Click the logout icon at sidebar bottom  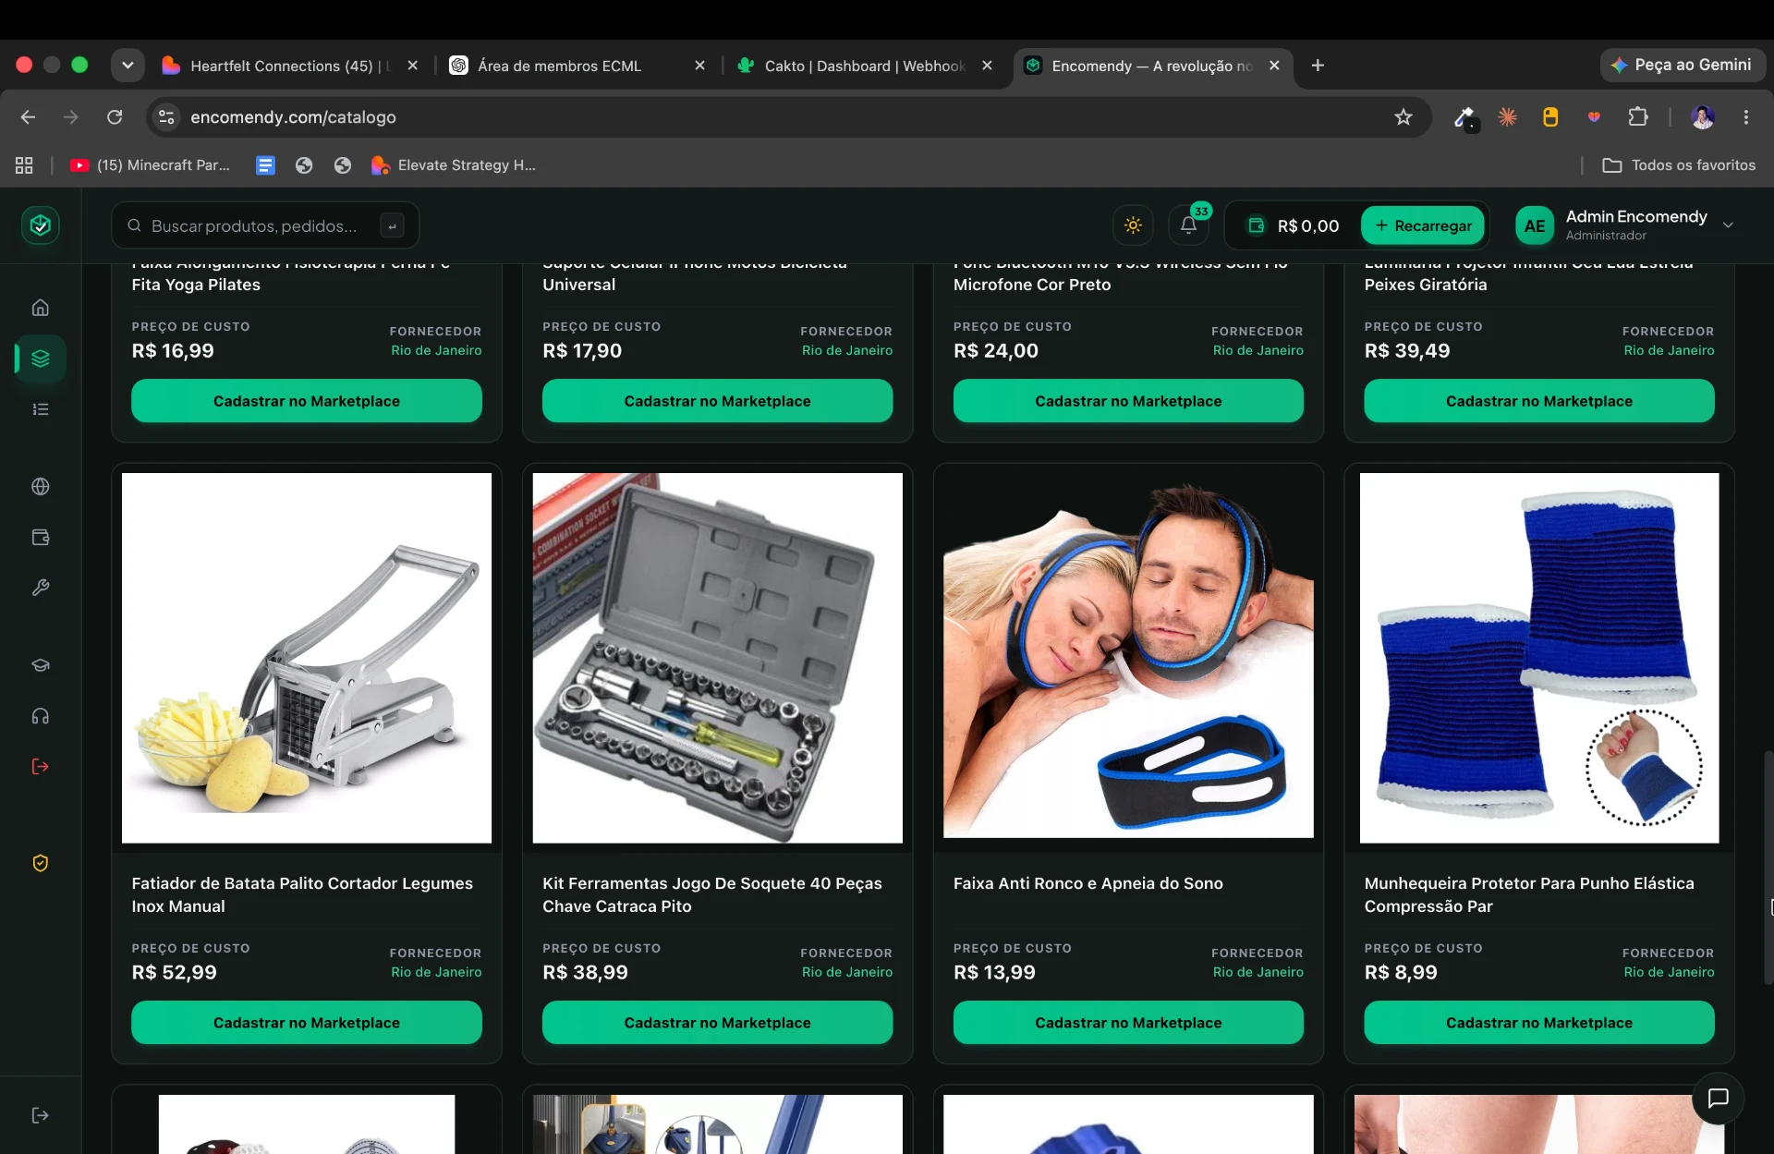(x=41, y=1115)
